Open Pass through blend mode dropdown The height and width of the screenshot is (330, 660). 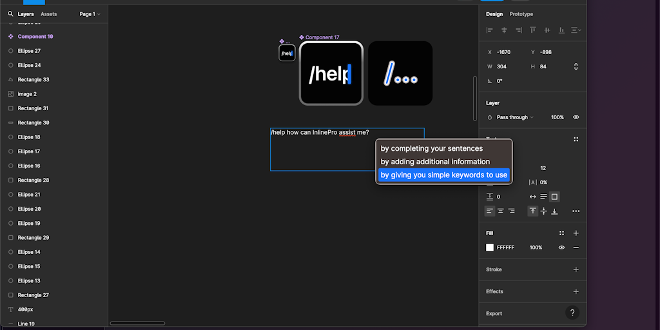tap(513, 117)
